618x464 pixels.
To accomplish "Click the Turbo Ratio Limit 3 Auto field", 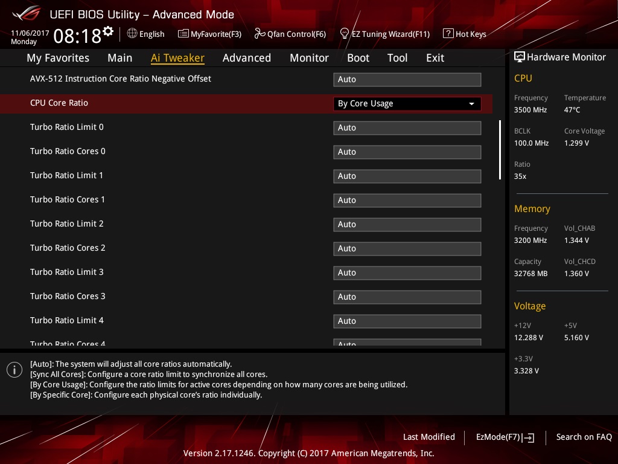I will click(407, 272).
